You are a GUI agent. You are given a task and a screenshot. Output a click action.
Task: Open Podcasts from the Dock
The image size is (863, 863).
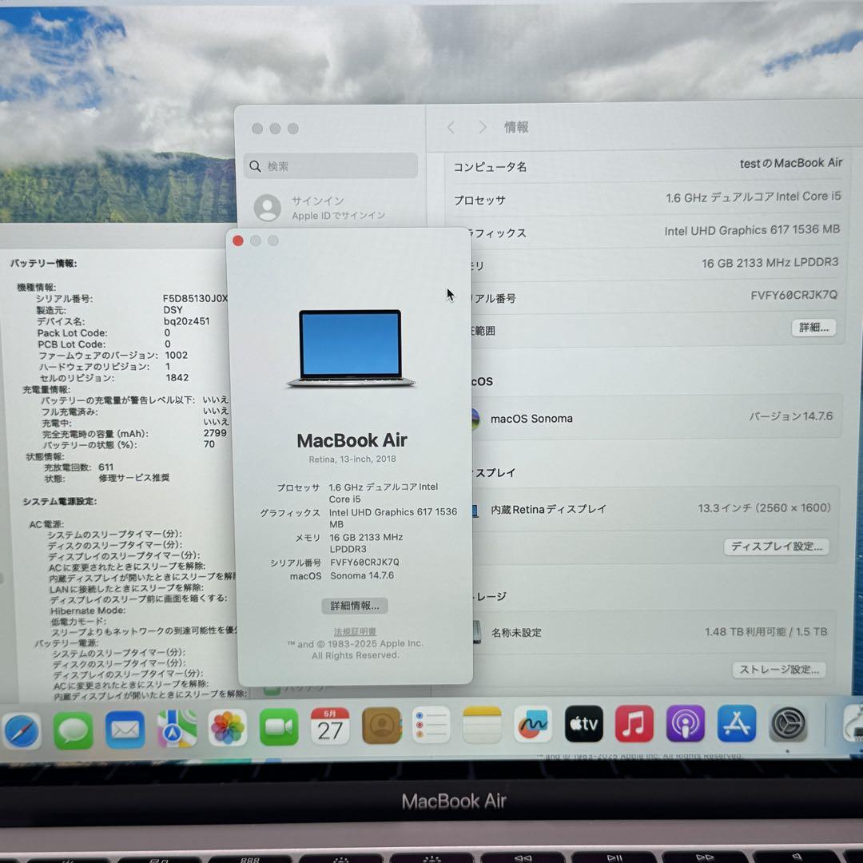(686, 724)
